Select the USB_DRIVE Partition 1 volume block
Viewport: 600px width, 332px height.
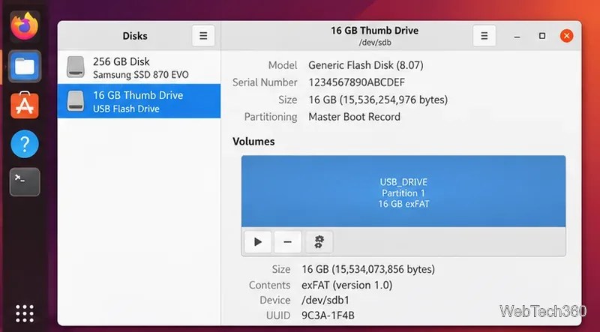point(403,191)
